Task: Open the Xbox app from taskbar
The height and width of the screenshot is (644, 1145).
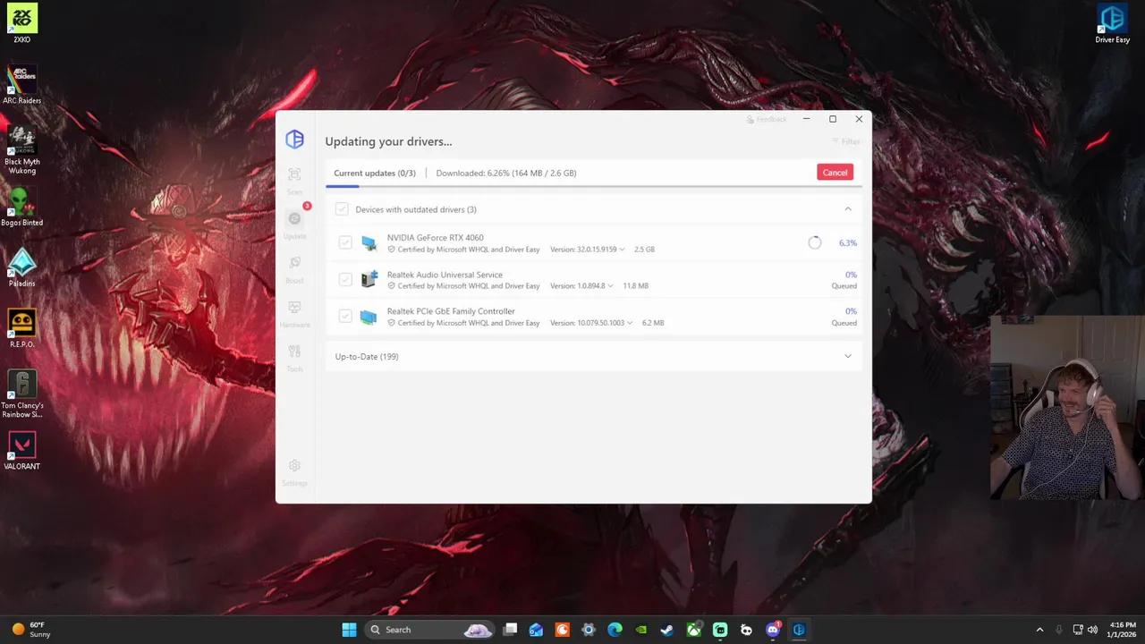Action: coord(693,630)
